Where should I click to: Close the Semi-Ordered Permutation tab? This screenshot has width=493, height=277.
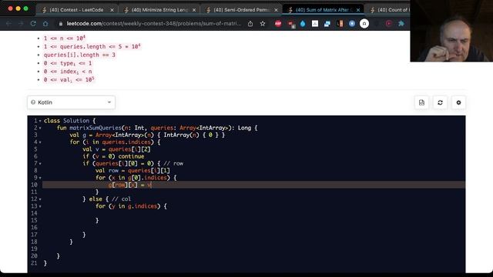point(276,10)
